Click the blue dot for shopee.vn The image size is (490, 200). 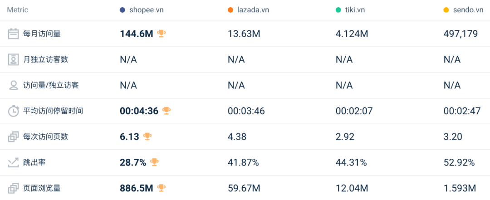tap(122, 10)
